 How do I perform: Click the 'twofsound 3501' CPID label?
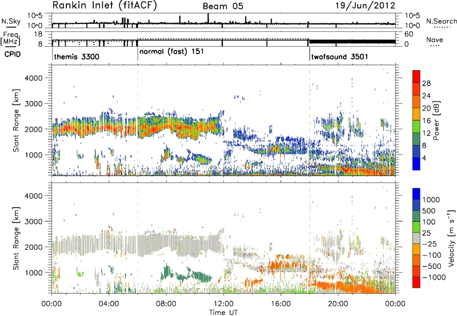coord(339,56)
